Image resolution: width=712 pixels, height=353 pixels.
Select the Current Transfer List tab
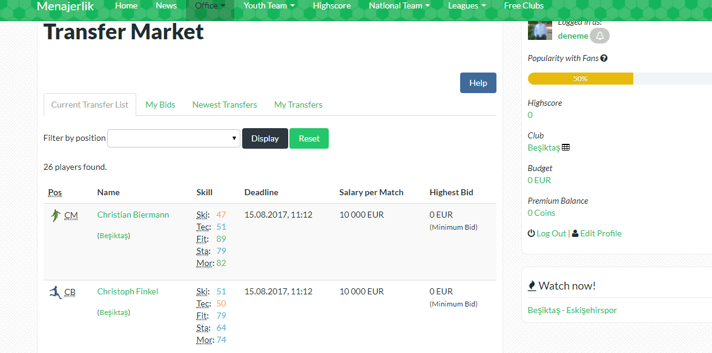[x=90, y=105]
